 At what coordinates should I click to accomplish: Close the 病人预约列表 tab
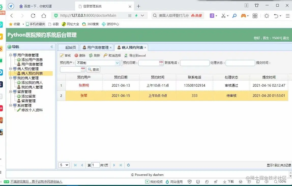pyautogui.click(x=145, y=48)
